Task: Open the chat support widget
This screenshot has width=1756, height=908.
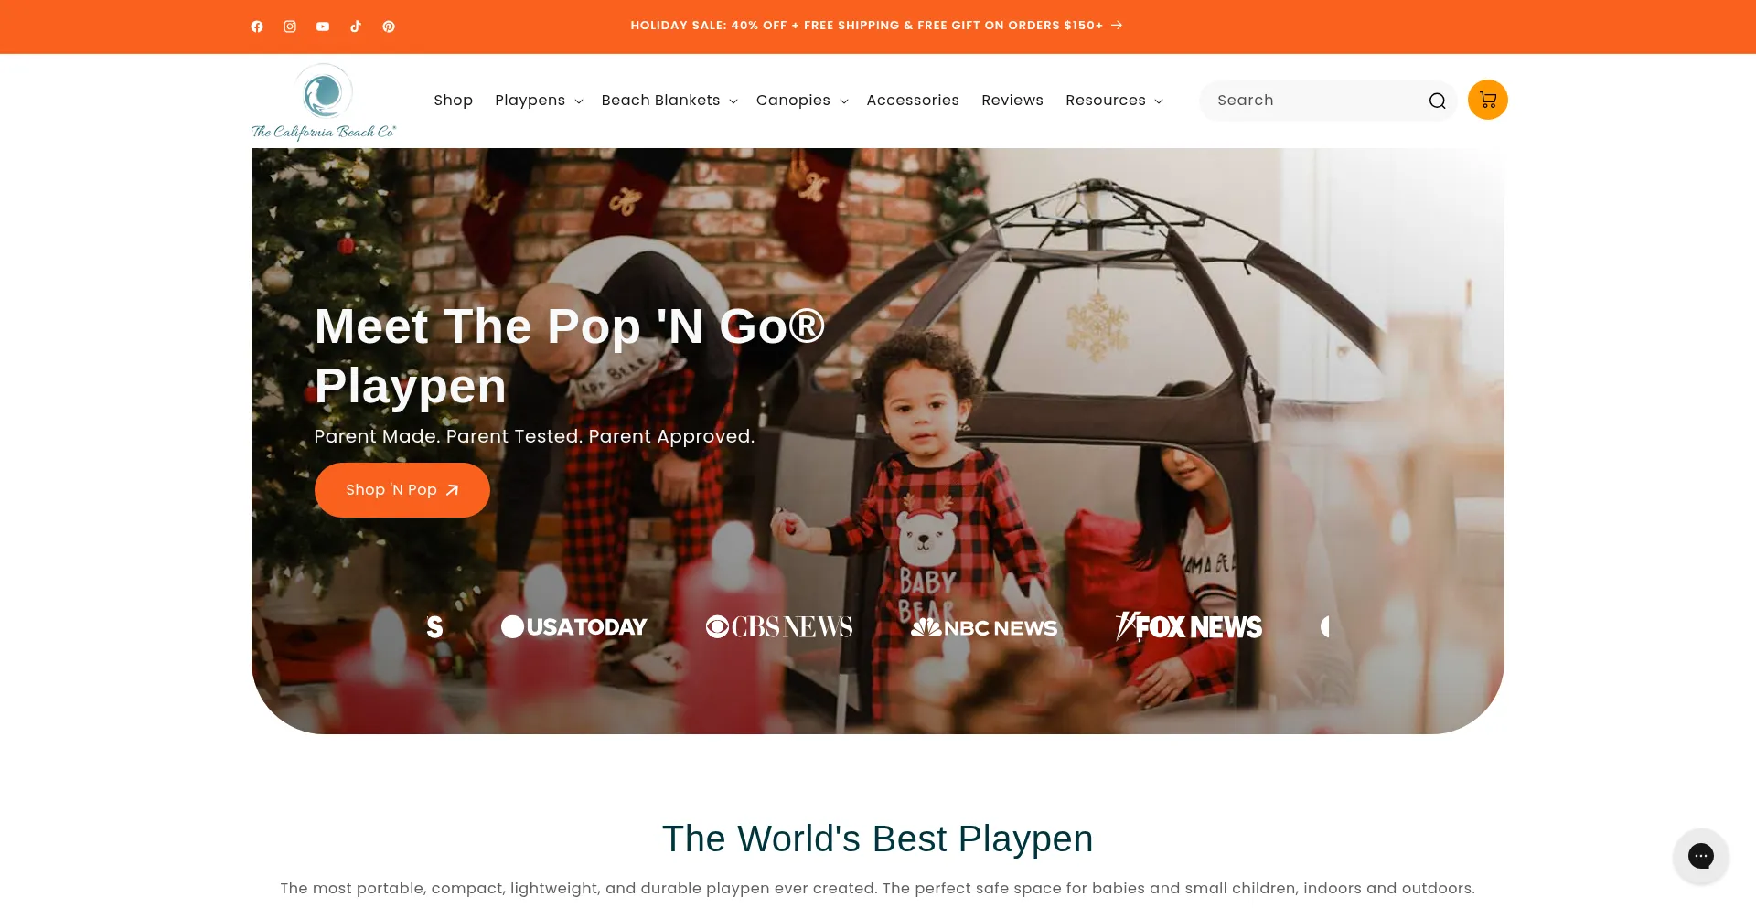Action: [x=1701, y=856]
